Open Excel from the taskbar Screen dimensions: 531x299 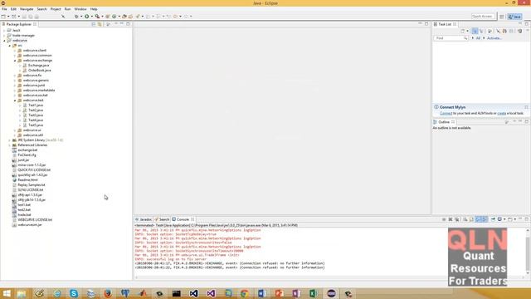(x=314, y=293)
